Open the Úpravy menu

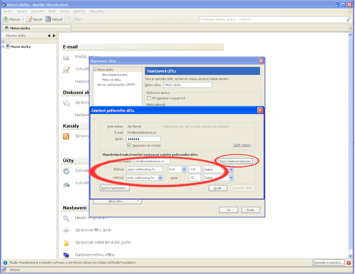pos(22,11)
